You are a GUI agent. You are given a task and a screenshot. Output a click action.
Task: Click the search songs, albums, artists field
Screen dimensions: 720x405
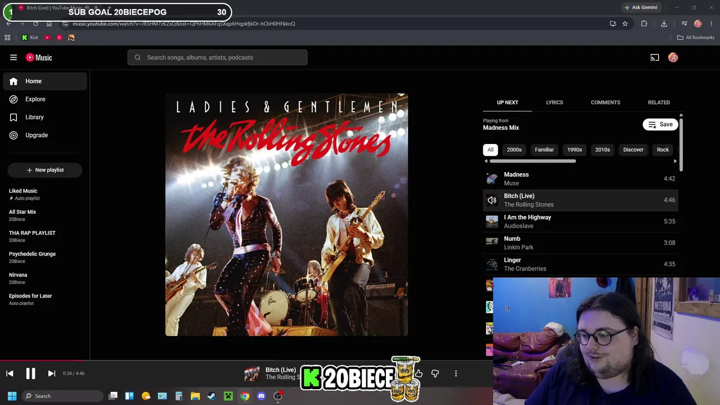pyautogui.click(x=217, y=57)
